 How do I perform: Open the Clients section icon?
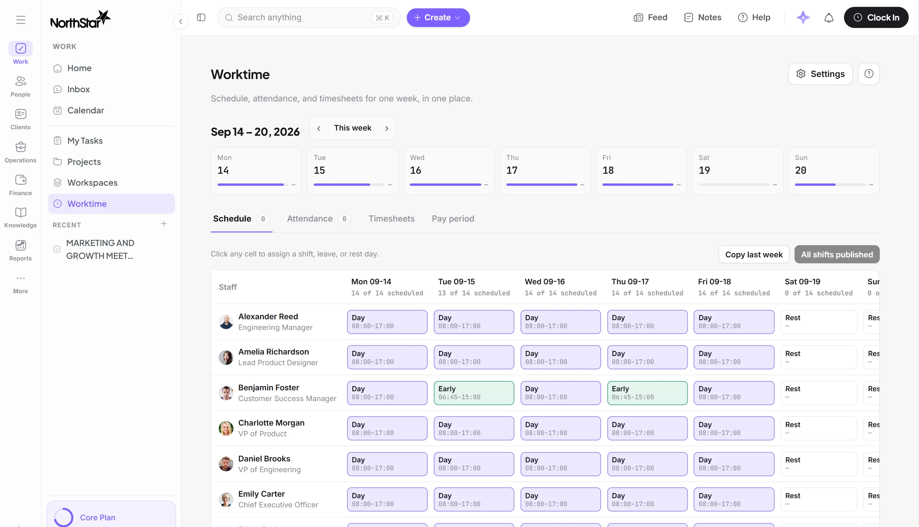(21, 114)
